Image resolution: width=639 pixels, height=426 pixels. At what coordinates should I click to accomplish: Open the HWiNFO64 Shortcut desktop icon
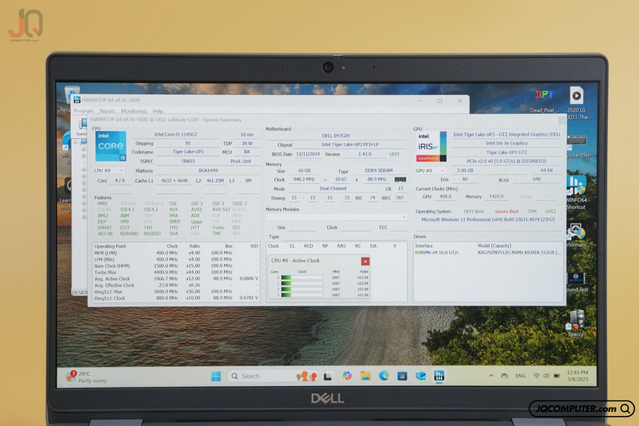click(577, 192)
